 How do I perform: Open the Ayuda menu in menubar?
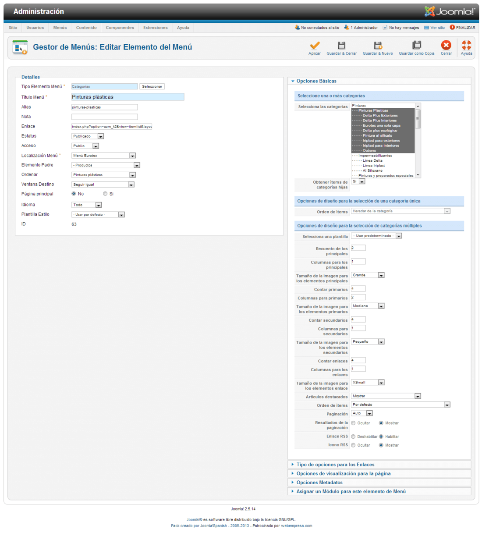point(183,28)
